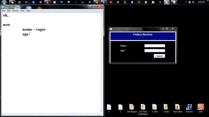The image size is (209, 117).
Task: Select the New folder on desktop
Action: coord(178,108)
